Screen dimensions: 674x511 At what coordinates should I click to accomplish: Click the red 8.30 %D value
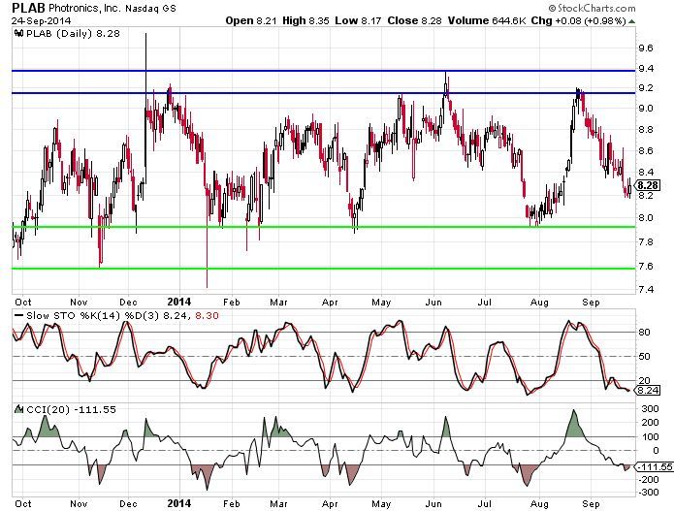[x=207, y=315]
